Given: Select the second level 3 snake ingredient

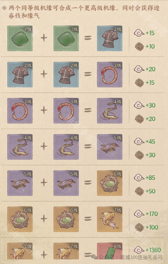Looking at the screenshot, I should pos(66,111).
